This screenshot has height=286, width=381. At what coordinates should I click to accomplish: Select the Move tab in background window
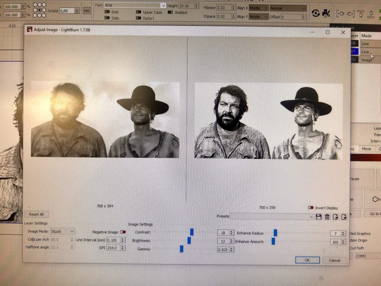366,149
